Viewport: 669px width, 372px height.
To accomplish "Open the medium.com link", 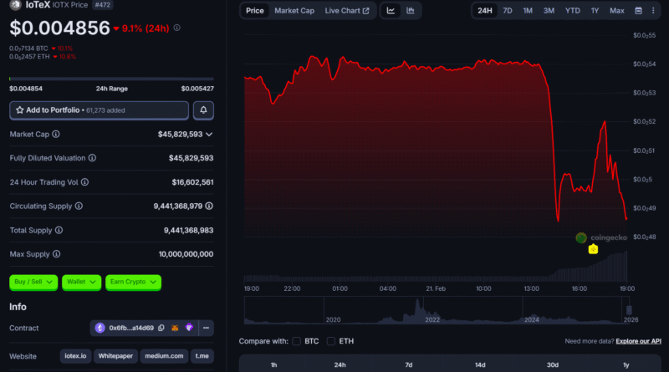I will (164, 356).
